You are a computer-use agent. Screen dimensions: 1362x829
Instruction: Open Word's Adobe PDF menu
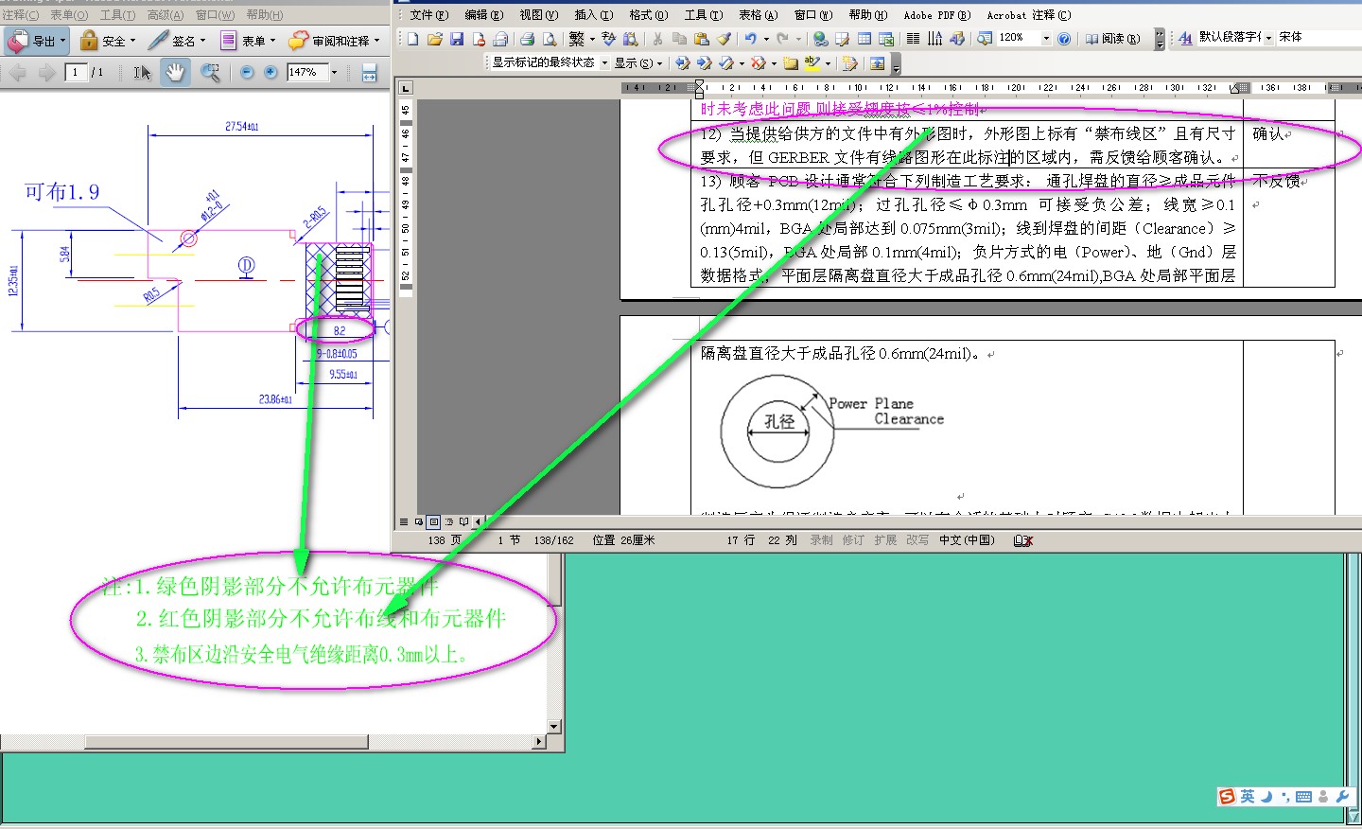936,15
